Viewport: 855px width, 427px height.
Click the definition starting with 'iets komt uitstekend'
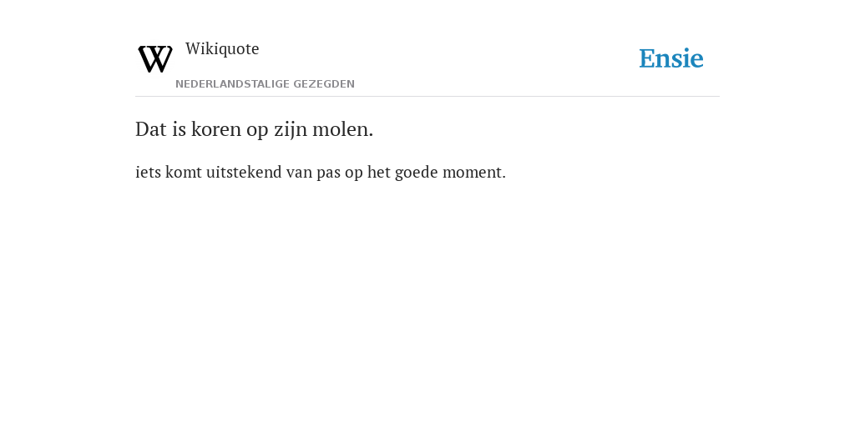click(321, 172)
